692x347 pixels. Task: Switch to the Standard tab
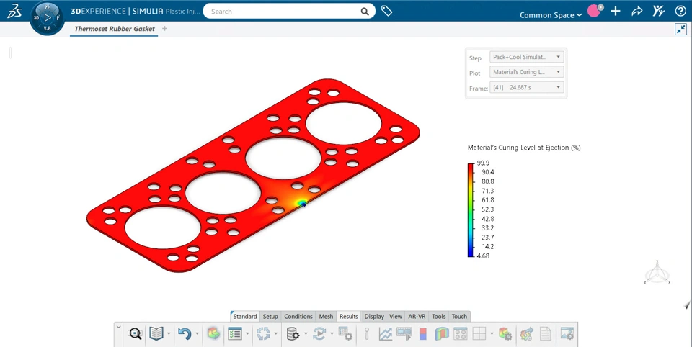[244, 317]
